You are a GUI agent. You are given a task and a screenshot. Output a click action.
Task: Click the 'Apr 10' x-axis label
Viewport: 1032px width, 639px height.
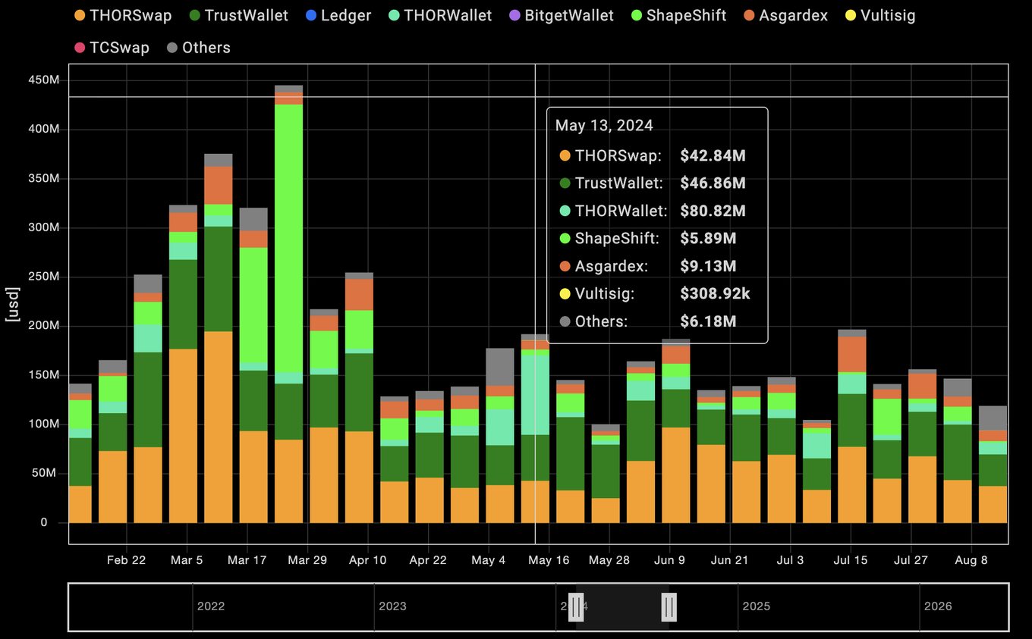(x=368, y=560)
